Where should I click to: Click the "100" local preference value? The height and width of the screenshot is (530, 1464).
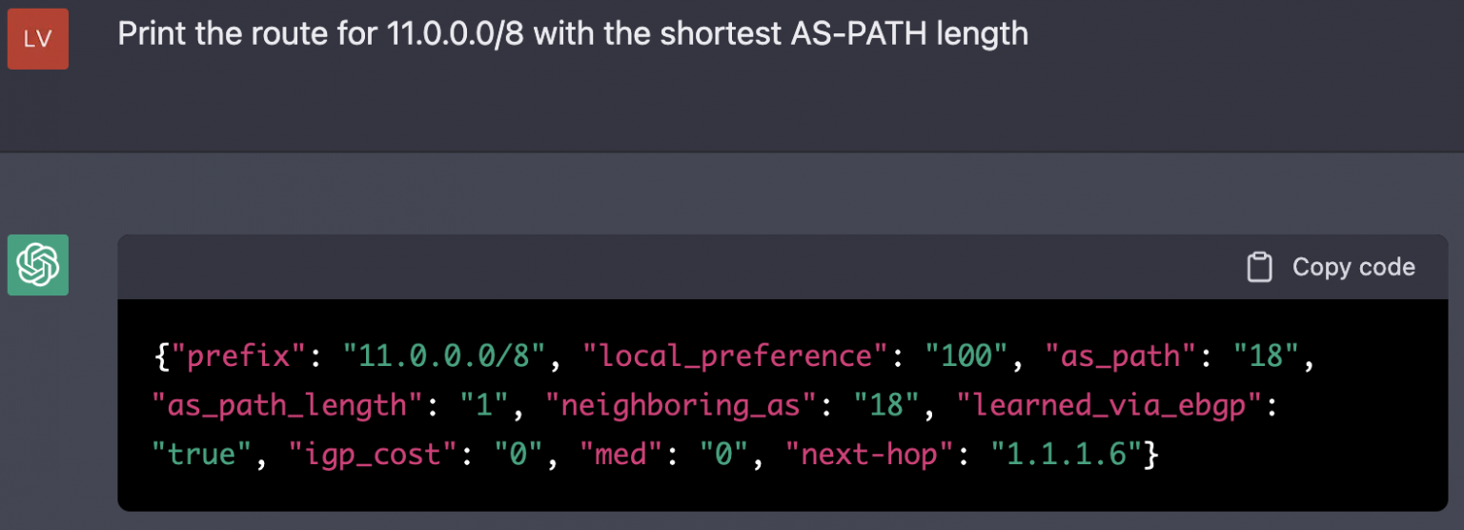966,357
